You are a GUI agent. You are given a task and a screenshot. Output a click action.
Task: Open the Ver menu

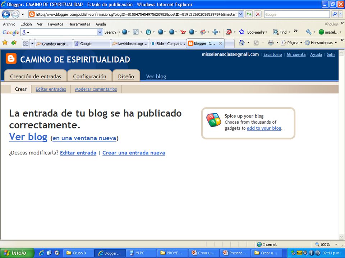coord(40,24)
